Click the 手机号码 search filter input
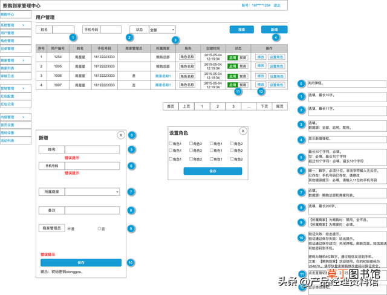This screenshot has width=387, height=295. [111, 30]
